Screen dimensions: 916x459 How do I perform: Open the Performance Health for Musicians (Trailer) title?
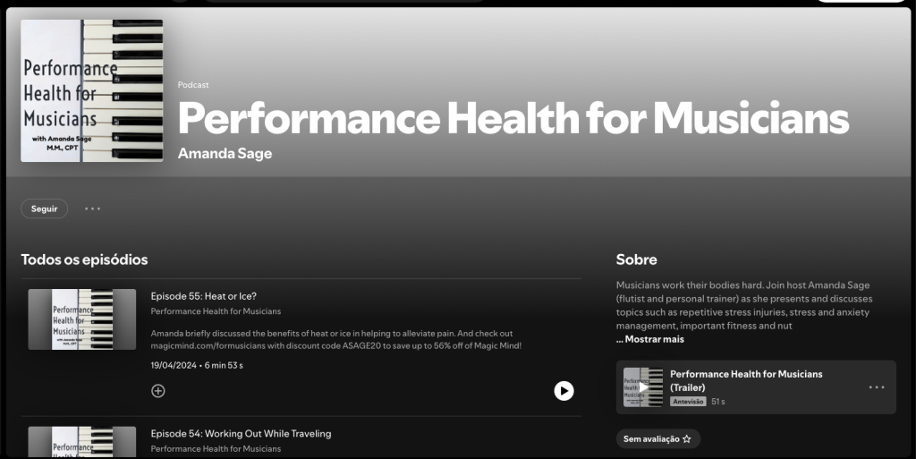746,380
